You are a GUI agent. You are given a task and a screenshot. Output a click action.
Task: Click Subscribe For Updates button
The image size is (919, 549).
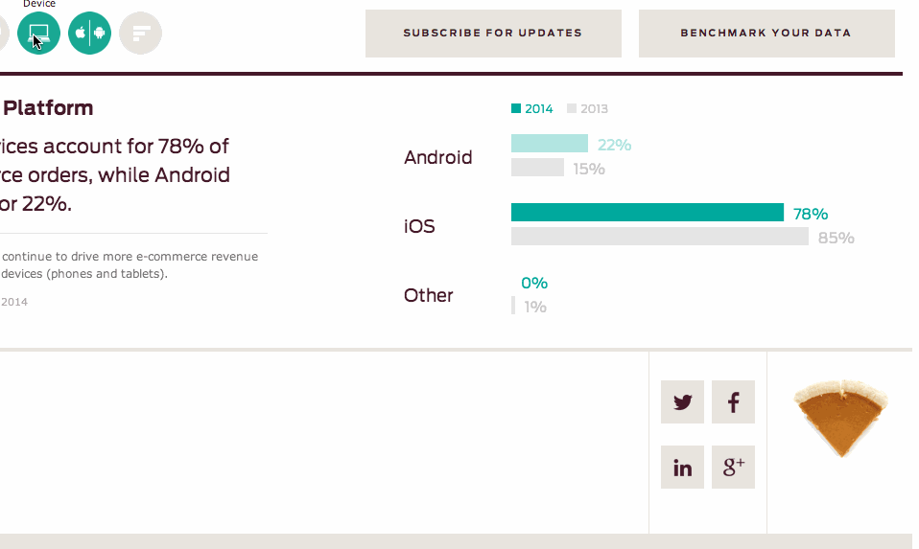[493, 34]
